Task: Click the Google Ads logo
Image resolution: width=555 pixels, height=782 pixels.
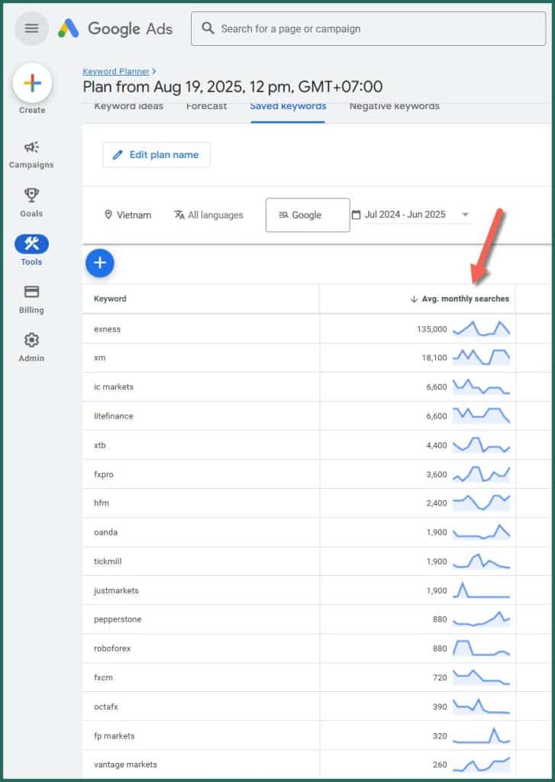Action: [116, 28]
